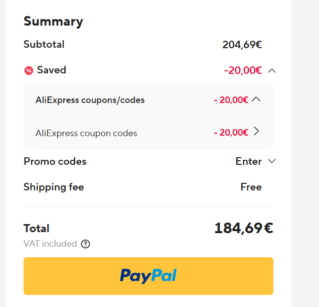Click the VAT included text
The image size is (319, 307).
tap(50, 244)
